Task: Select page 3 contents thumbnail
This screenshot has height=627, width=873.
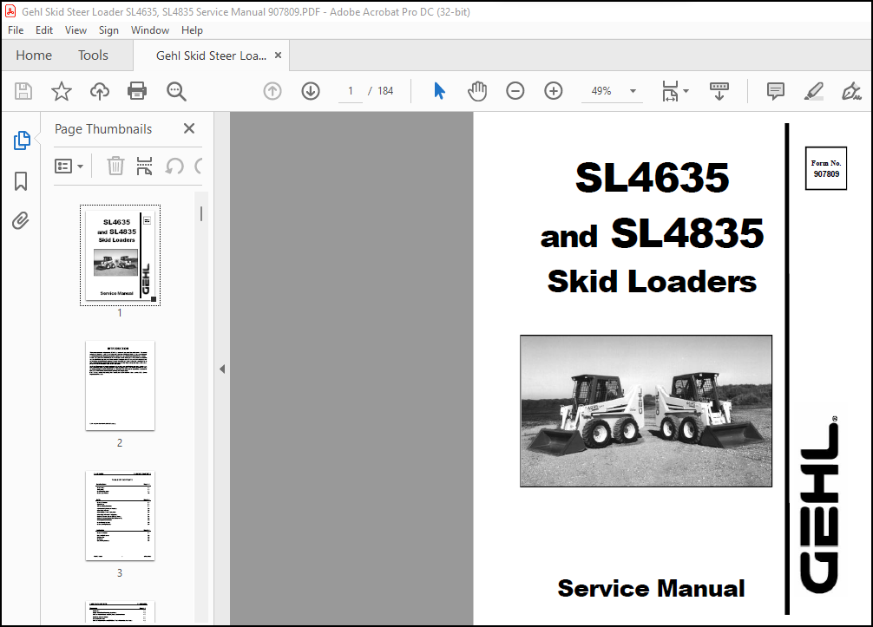Action: point(120,516)
